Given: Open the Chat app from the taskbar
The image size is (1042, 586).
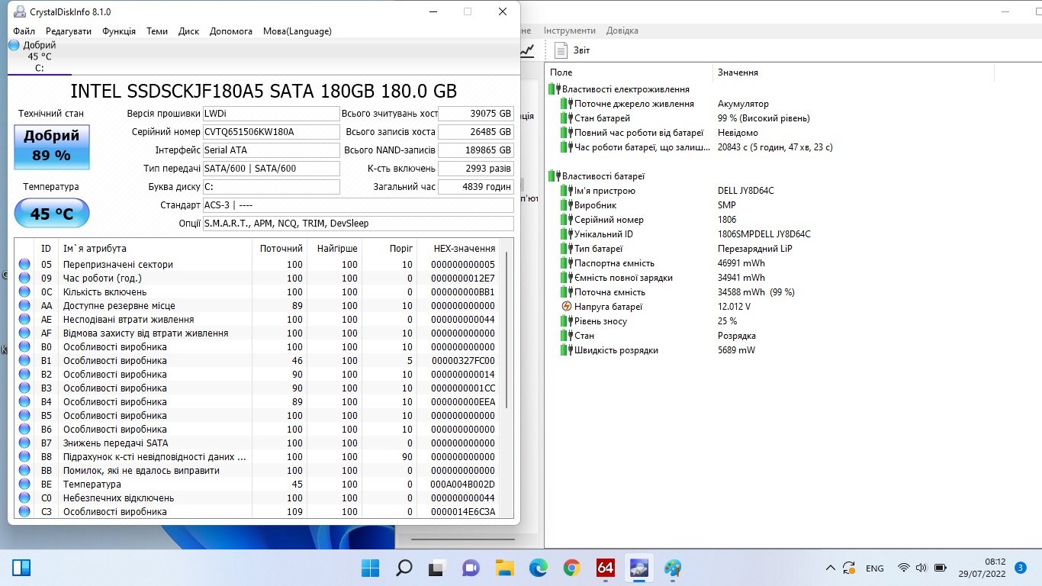Looking at the screenshot, I should [x=471, y=568].
